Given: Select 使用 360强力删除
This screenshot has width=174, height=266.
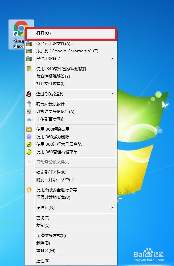Looking at the screenshot, I should 71,137.
